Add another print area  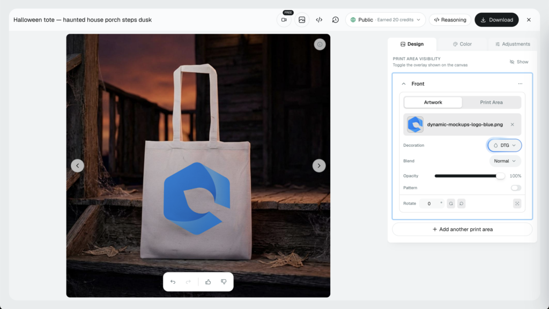coord(462,229)
